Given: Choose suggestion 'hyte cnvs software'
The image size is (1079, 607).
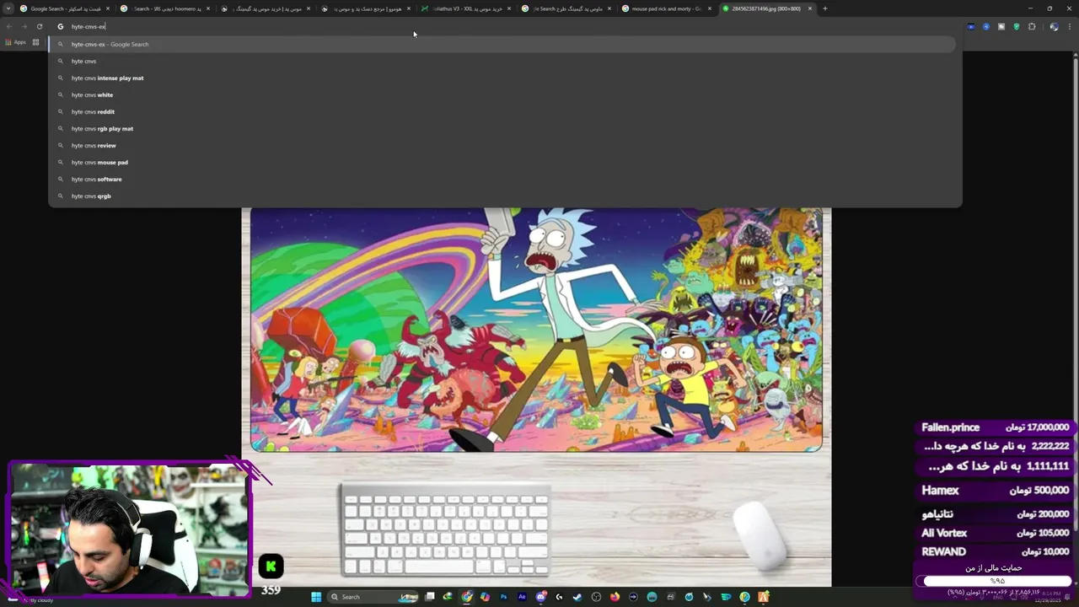Looking at the screenshot, I should point(503,179).
